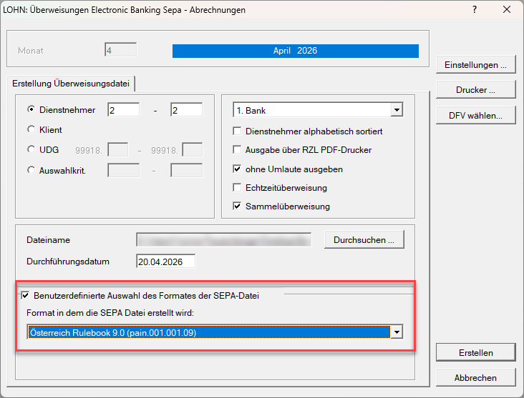Click the Durchführungsdatum date field
This screenshot has width=524, height=398.
(165, 262)
